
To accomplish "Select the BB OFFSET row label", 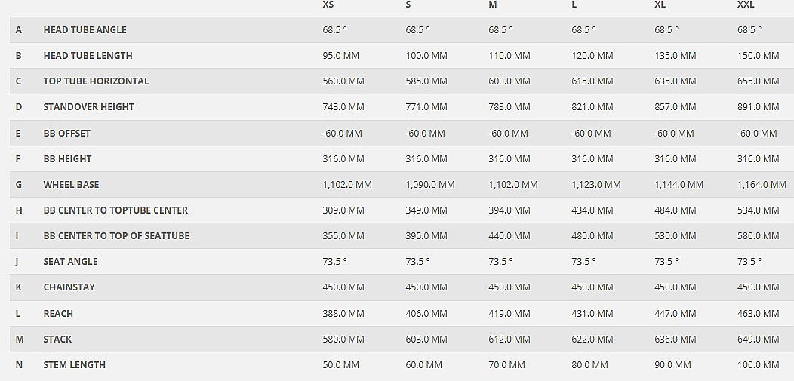I will tap(66, 134).
